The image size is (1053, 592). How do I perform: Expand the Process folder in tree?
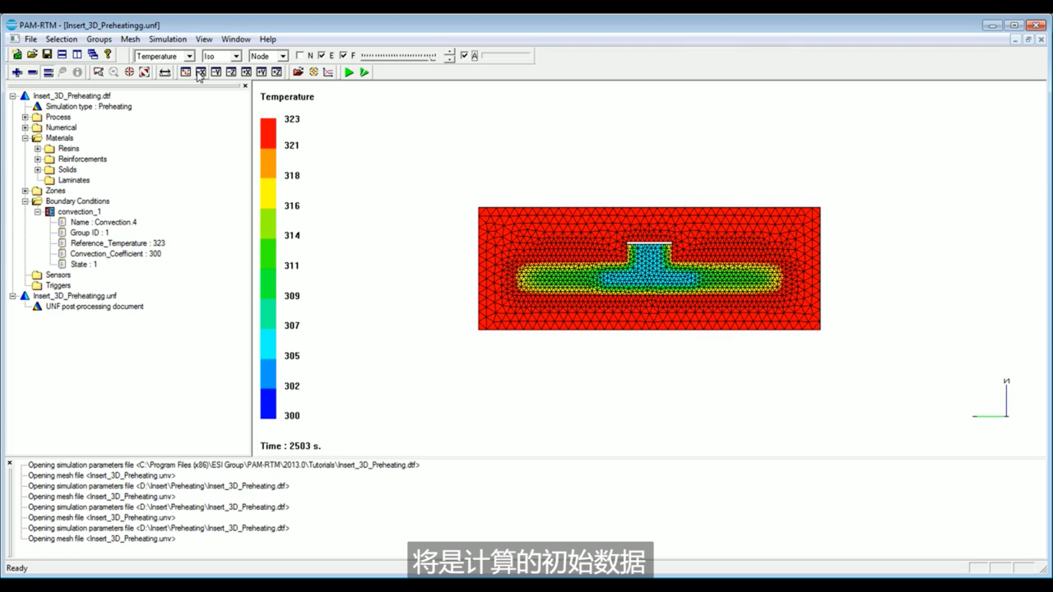[x=26, y=117]
